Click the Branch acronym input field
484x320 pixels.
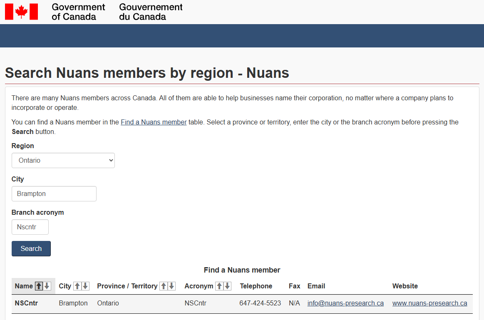coord(30,227)
